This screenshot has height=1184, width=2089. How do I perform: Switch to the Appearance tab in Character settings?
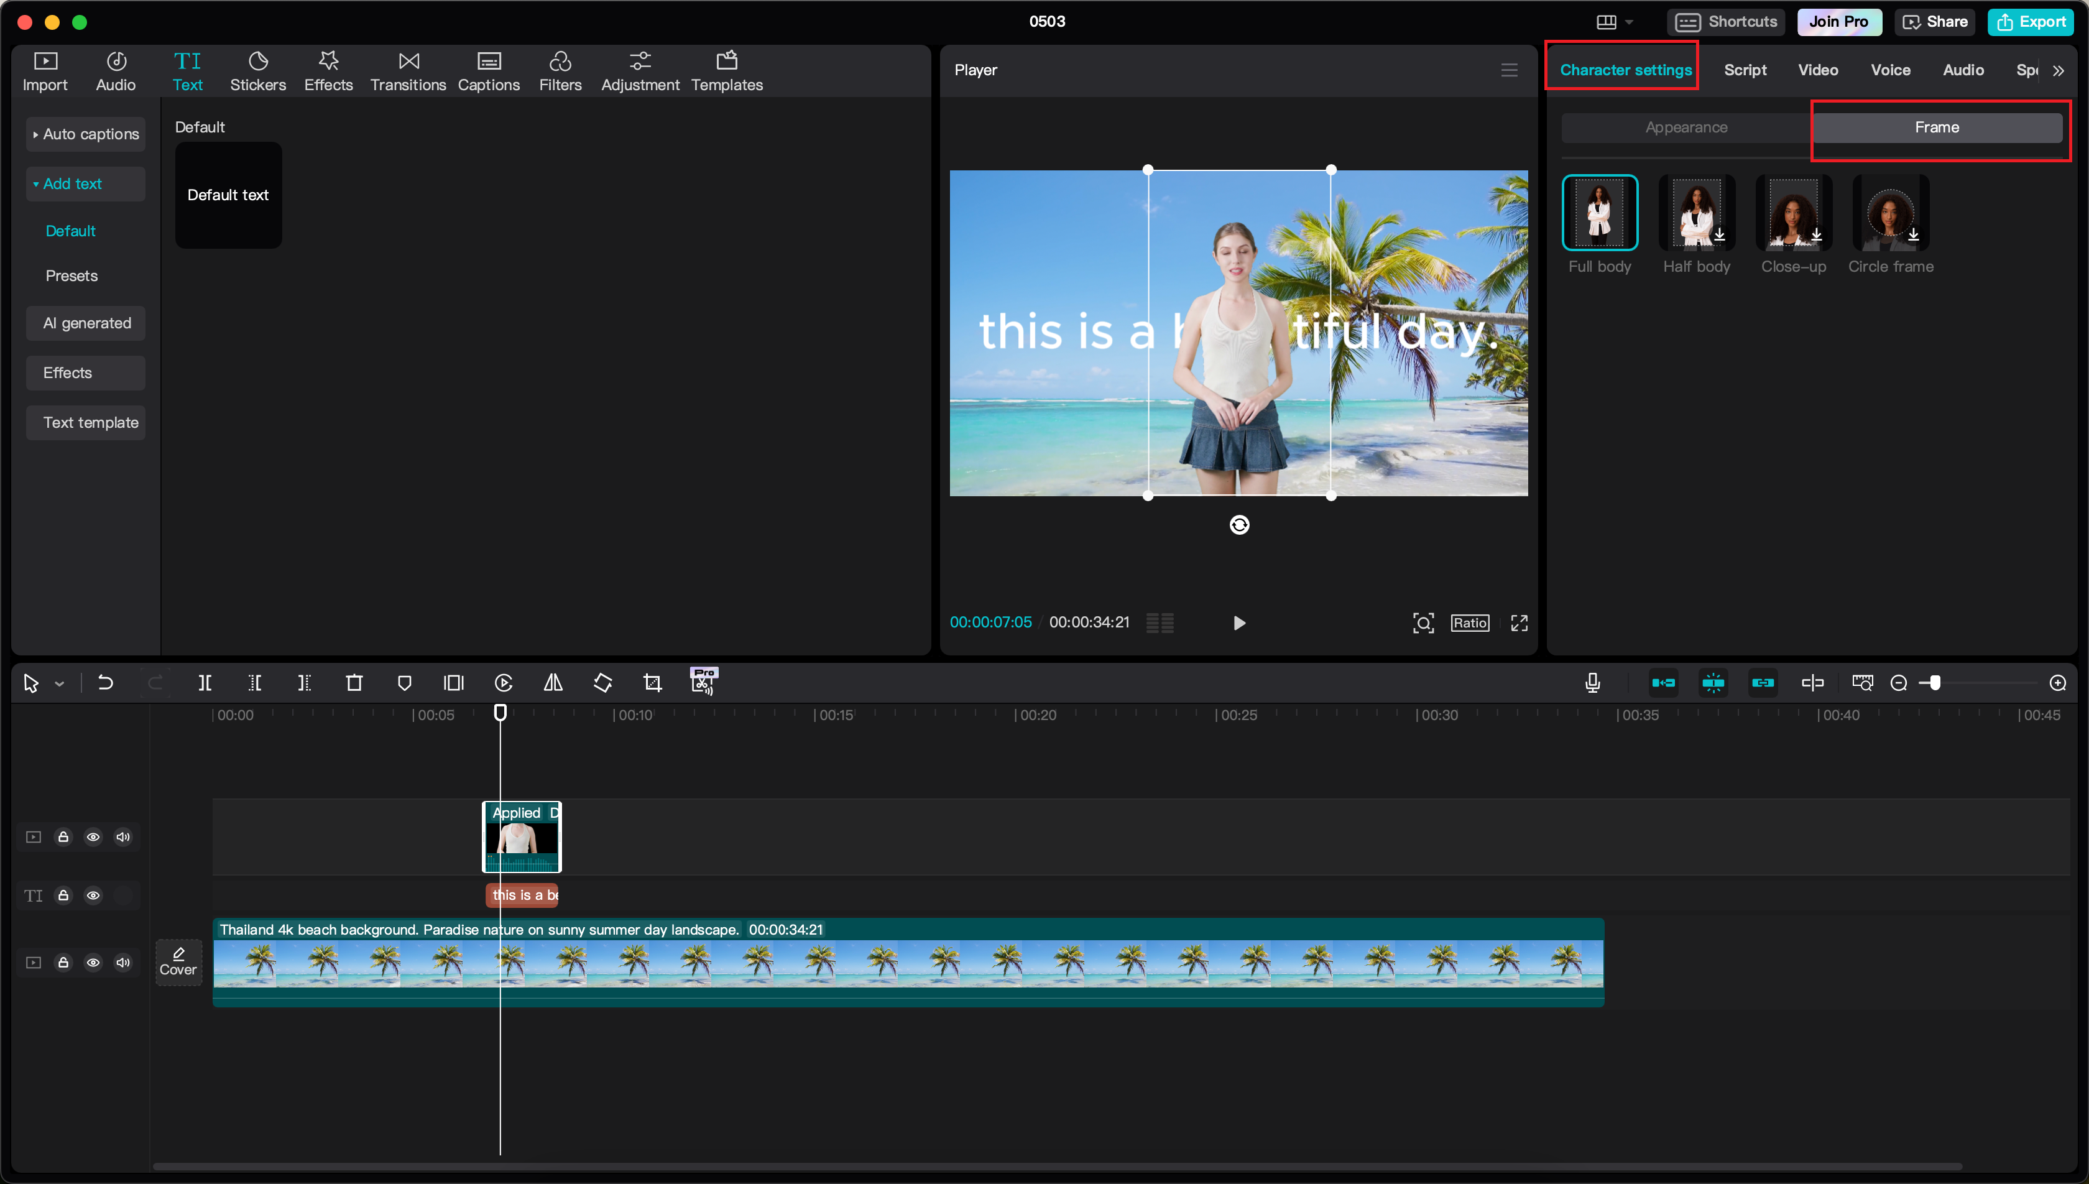click(x=1687, y=126)
